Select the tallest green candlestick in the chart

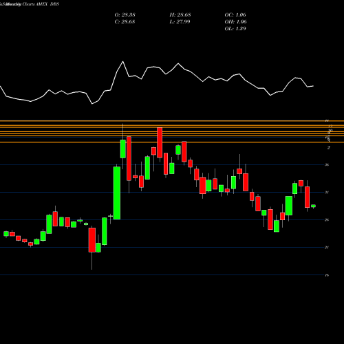(x=117, y=193)
